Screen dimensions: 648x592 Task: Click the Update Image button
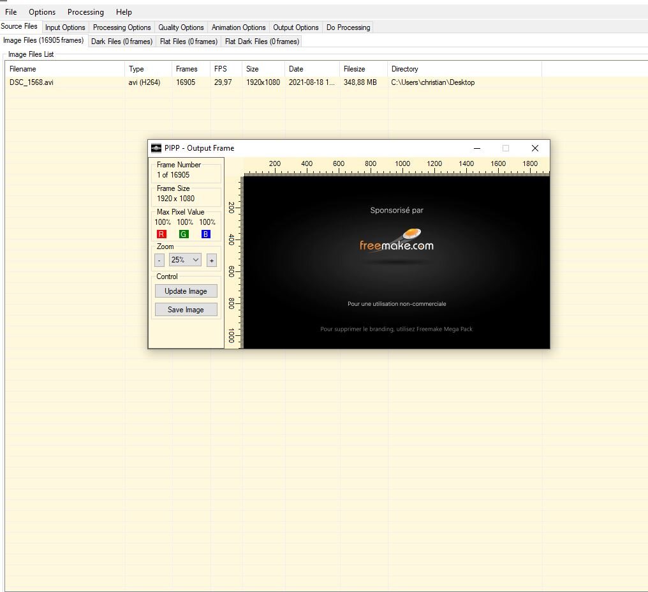point(186,291)
